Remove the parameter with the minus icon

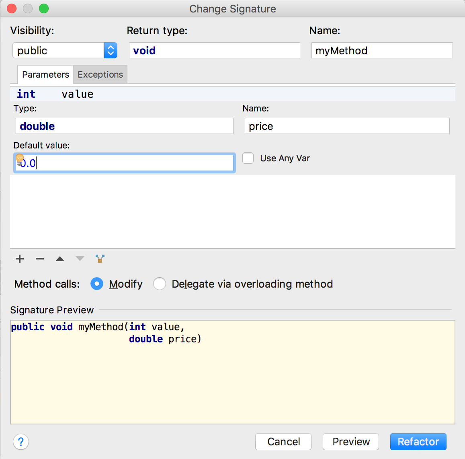[x=39, y=259]
